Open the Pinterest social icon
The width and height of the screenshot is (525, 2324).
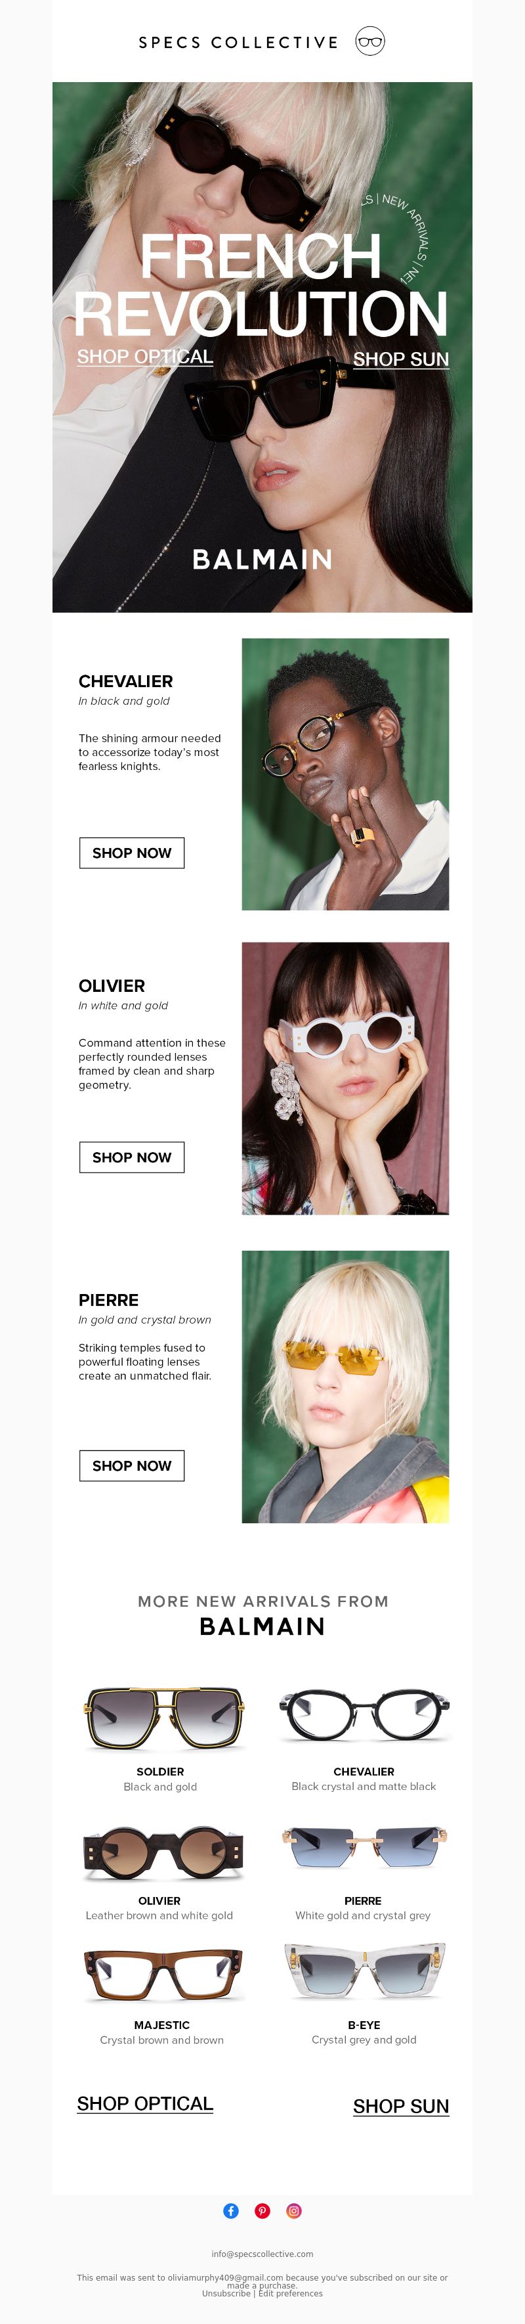262,2210
